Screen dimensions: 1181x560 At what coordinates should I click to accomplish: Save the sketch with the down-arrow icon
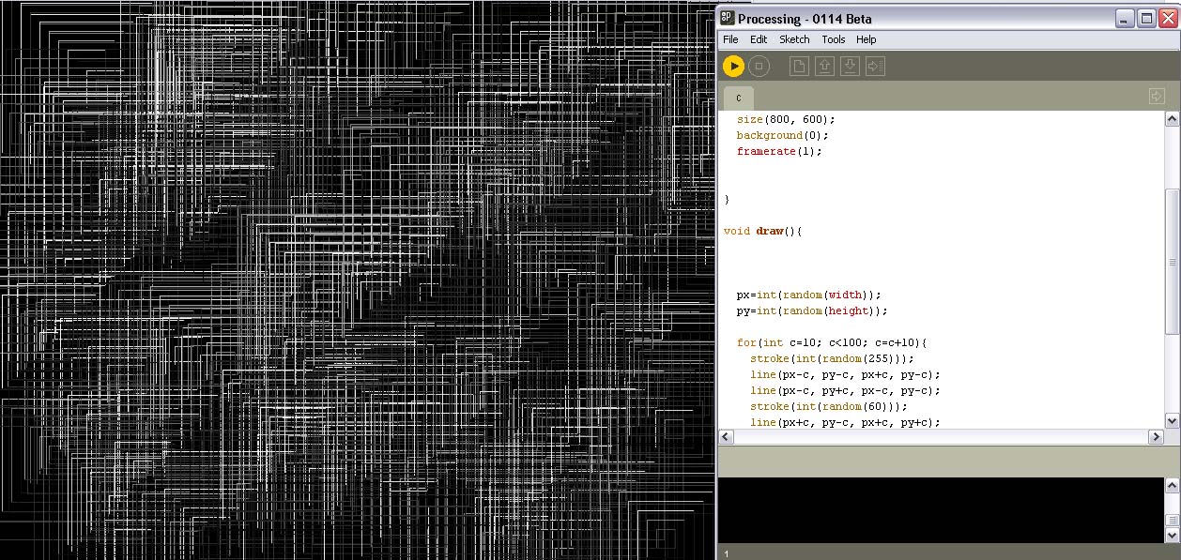coord(850,66)
